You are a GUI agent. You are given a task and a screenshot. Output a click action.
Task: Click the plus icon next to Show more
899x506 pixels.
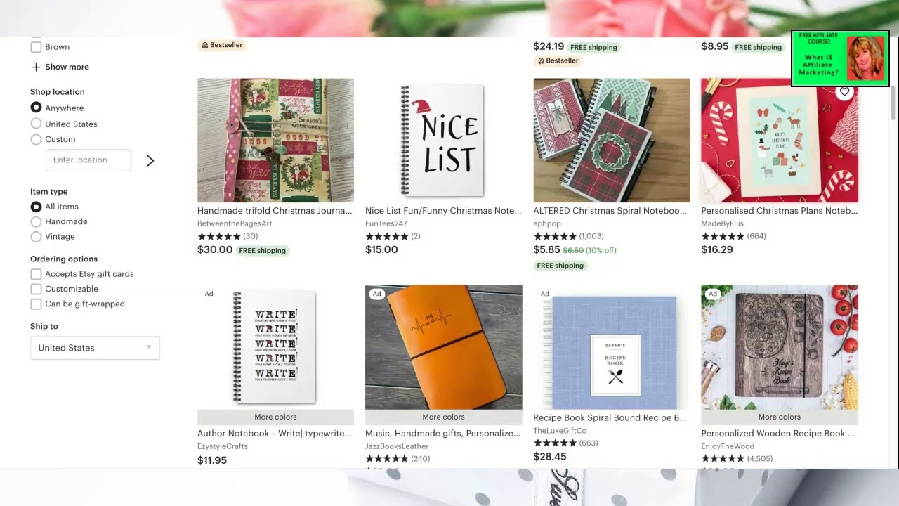coord(36,67)
